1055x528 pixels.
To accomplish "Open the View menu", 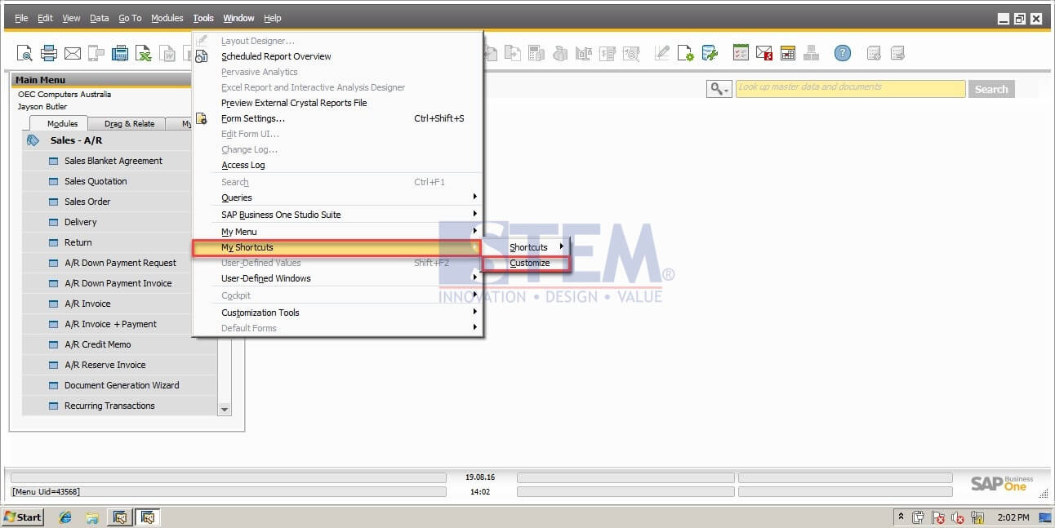I will 71,18.
